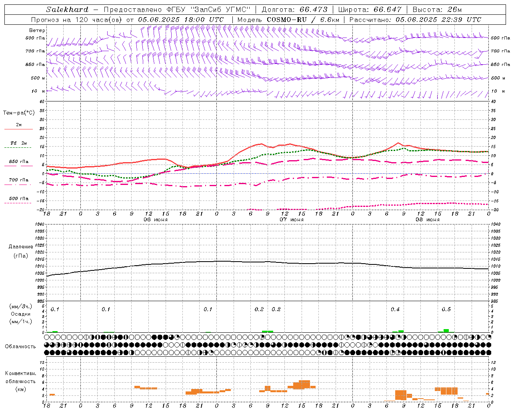The height and width of the screenshot is (409, 512).
Task: Click the green precipitation bar below the 0.5 value
Action: (x=446, y=331)
